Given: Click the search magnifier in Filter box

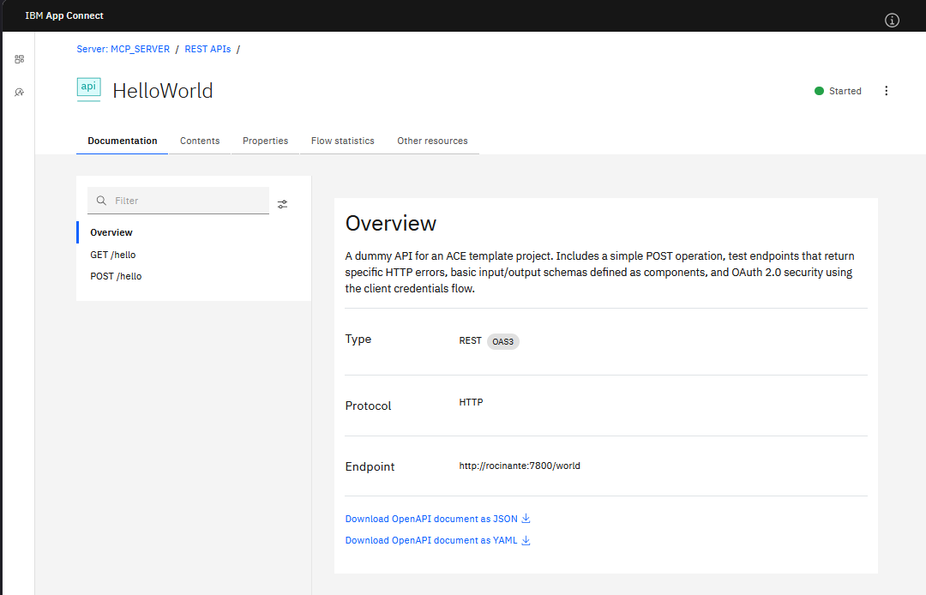Looking at the screenshot, I should click(101, 201).
